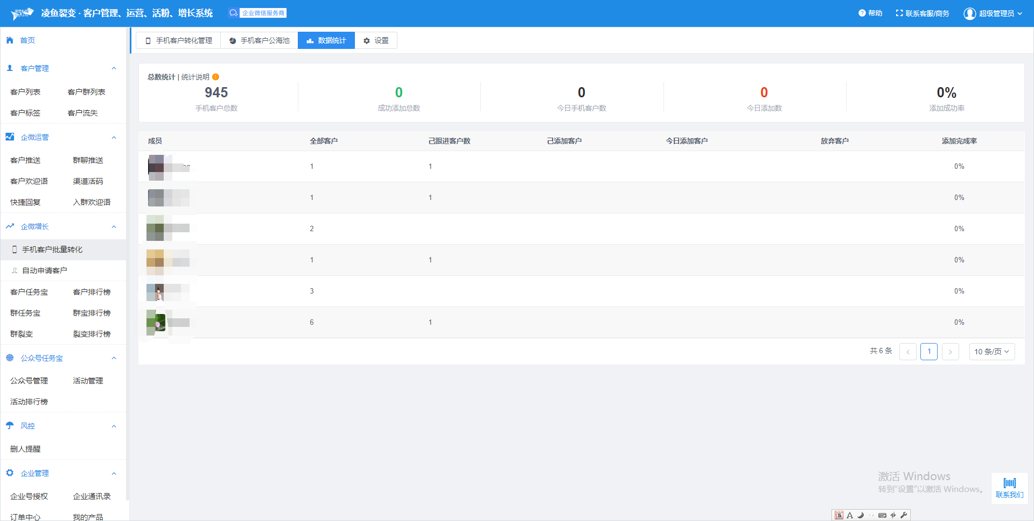
Task: Click the contact customer service icon
Action: (x=899, y=13)
